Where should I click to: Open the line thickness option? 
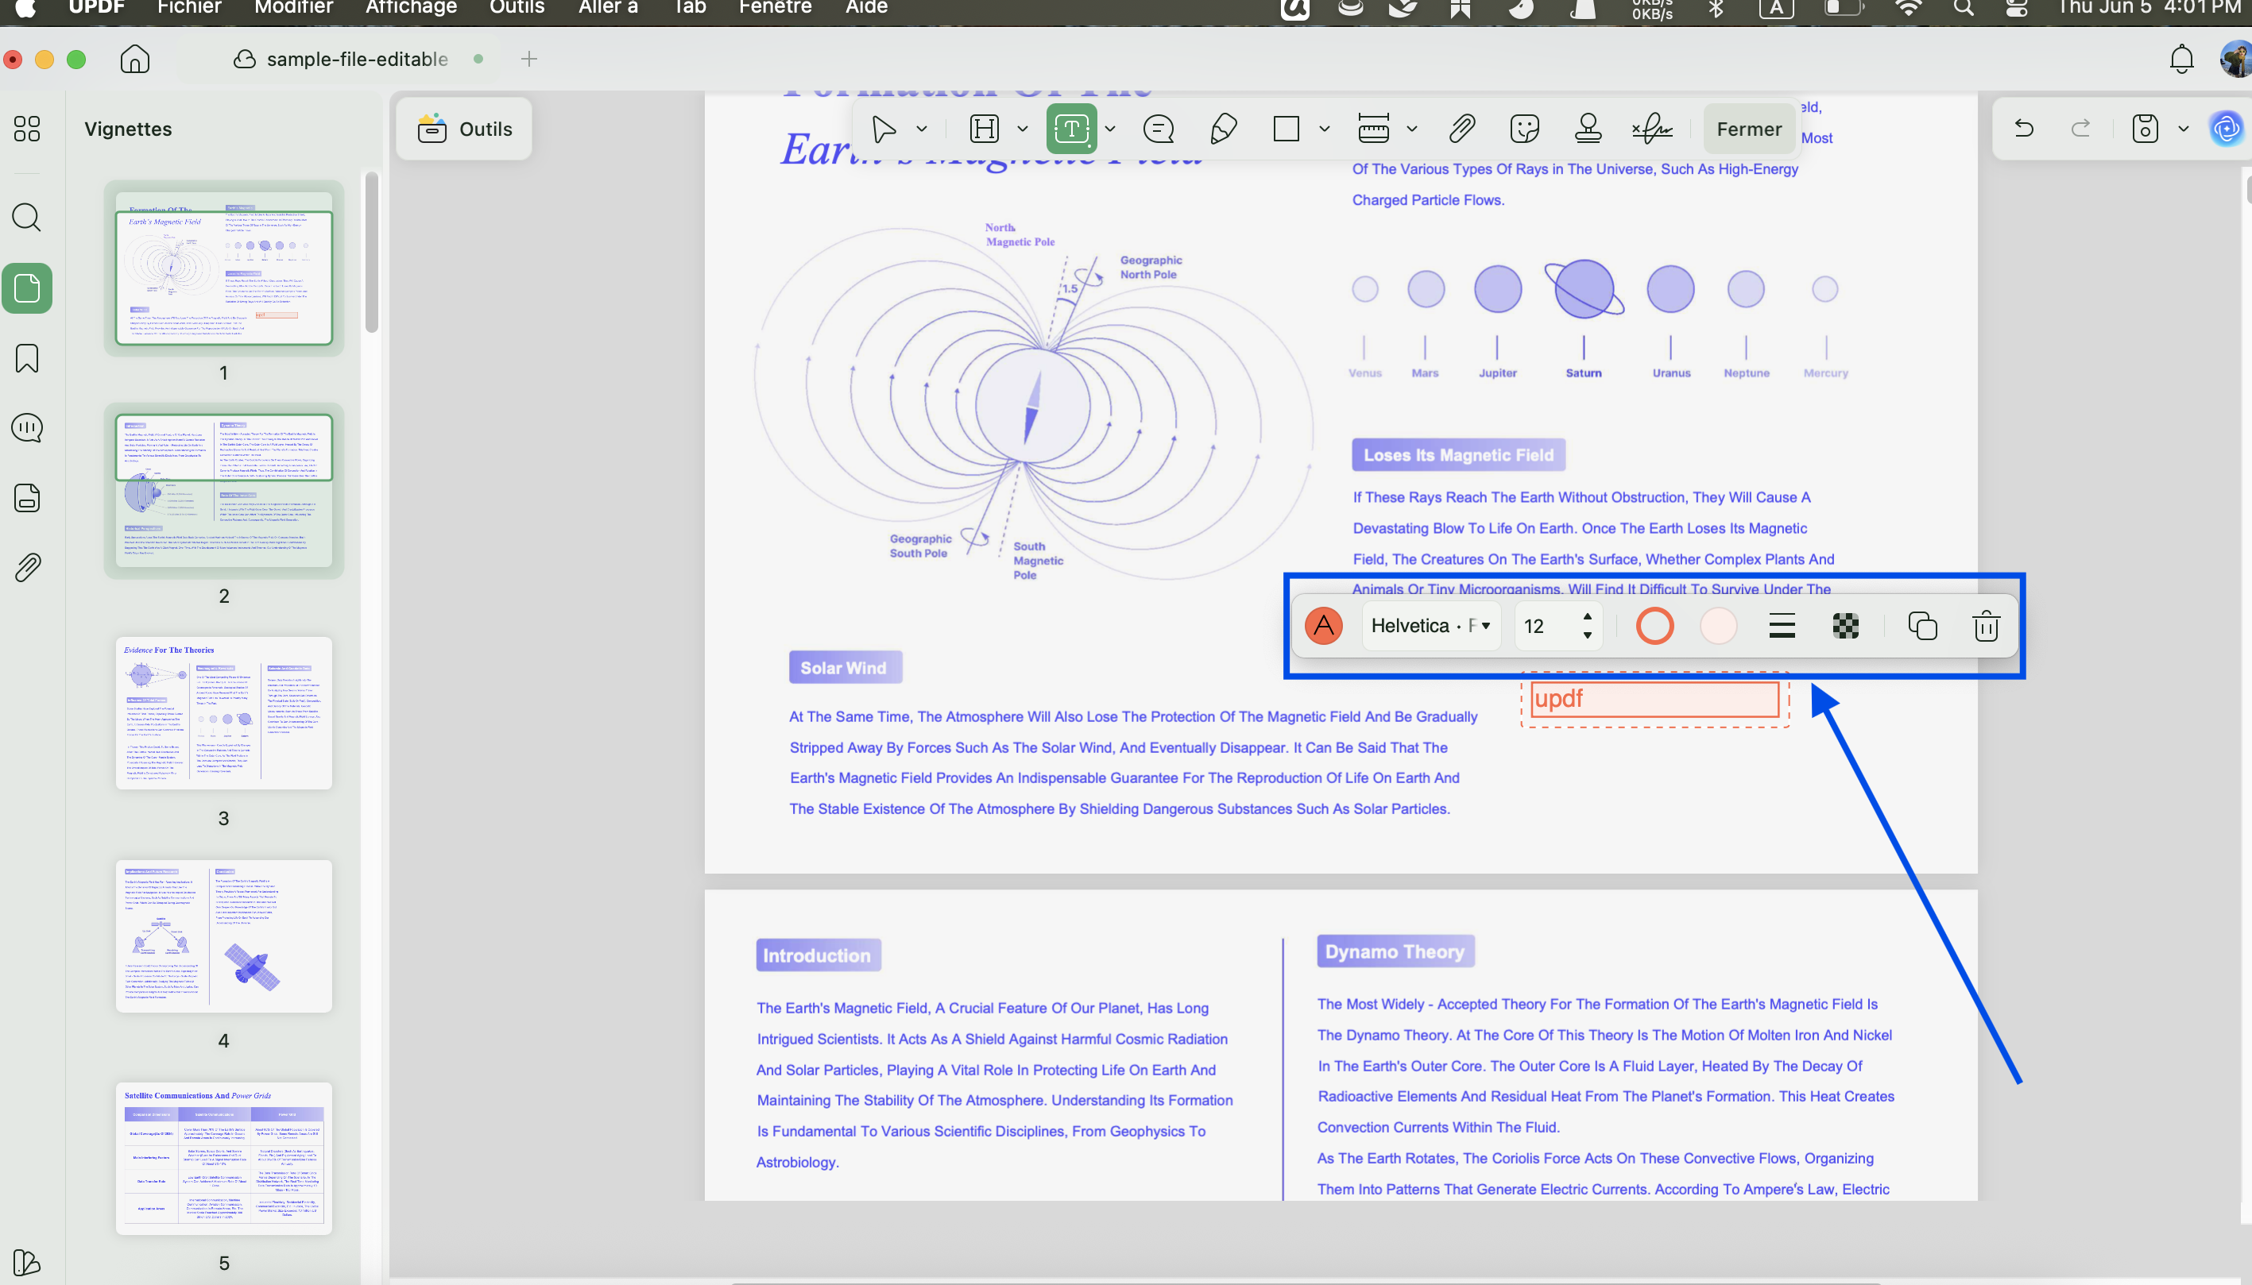tap(1782, 626)
